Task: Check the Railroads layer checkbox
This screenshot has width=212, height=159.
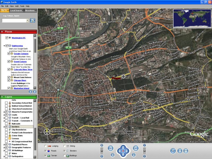Action: tap(6, 124)
